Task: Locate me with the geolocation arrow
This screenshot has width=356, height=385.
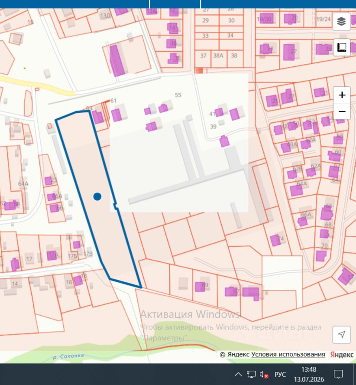Action: click(341, 334)
